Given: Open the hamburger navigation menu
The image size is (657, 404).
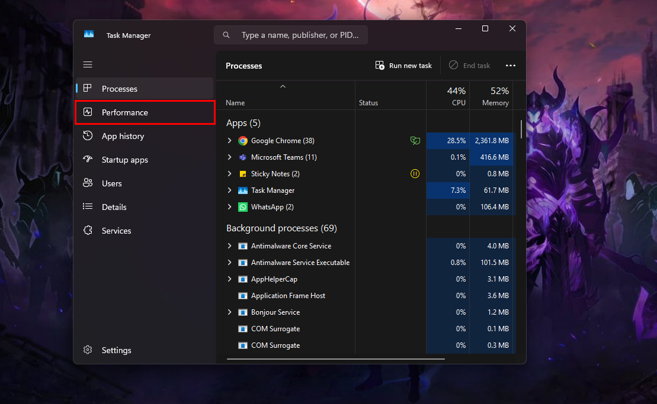Looking at the screenshot, I should [x=88, y=64].
